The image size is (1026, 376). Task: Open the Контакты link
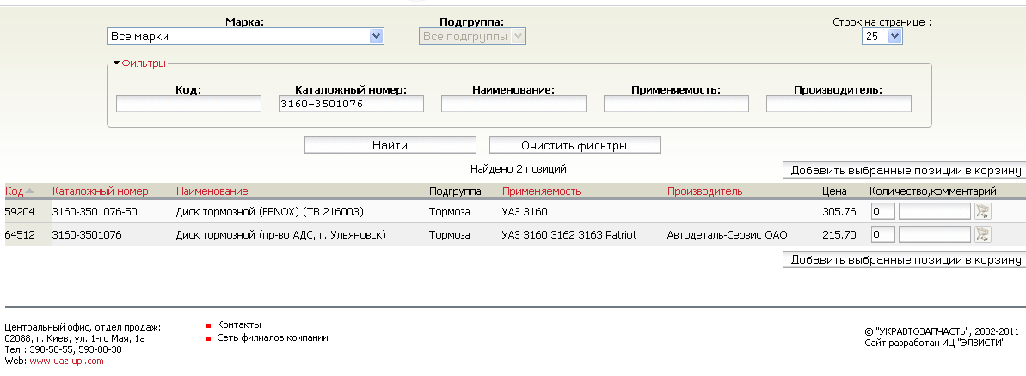click(239, 324)
